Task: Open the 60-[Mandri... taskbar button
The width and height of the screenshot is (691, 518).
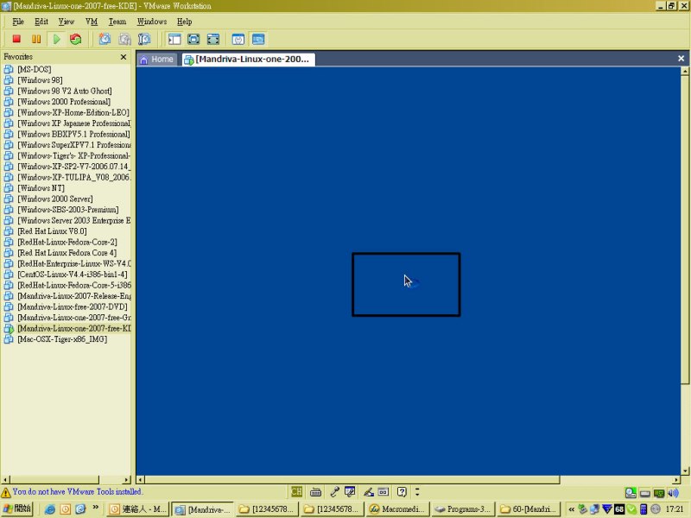Action: pos(528,509)
